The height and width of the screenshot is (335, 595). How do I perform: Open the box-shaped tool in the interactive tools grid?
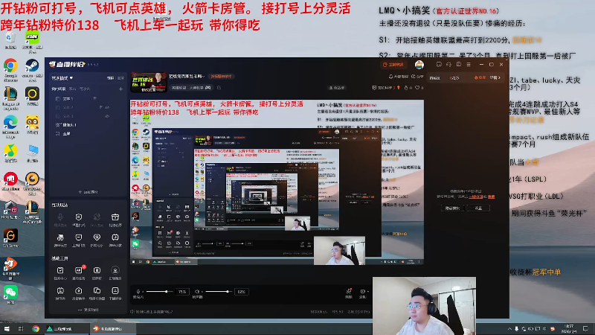pos(115,217)
